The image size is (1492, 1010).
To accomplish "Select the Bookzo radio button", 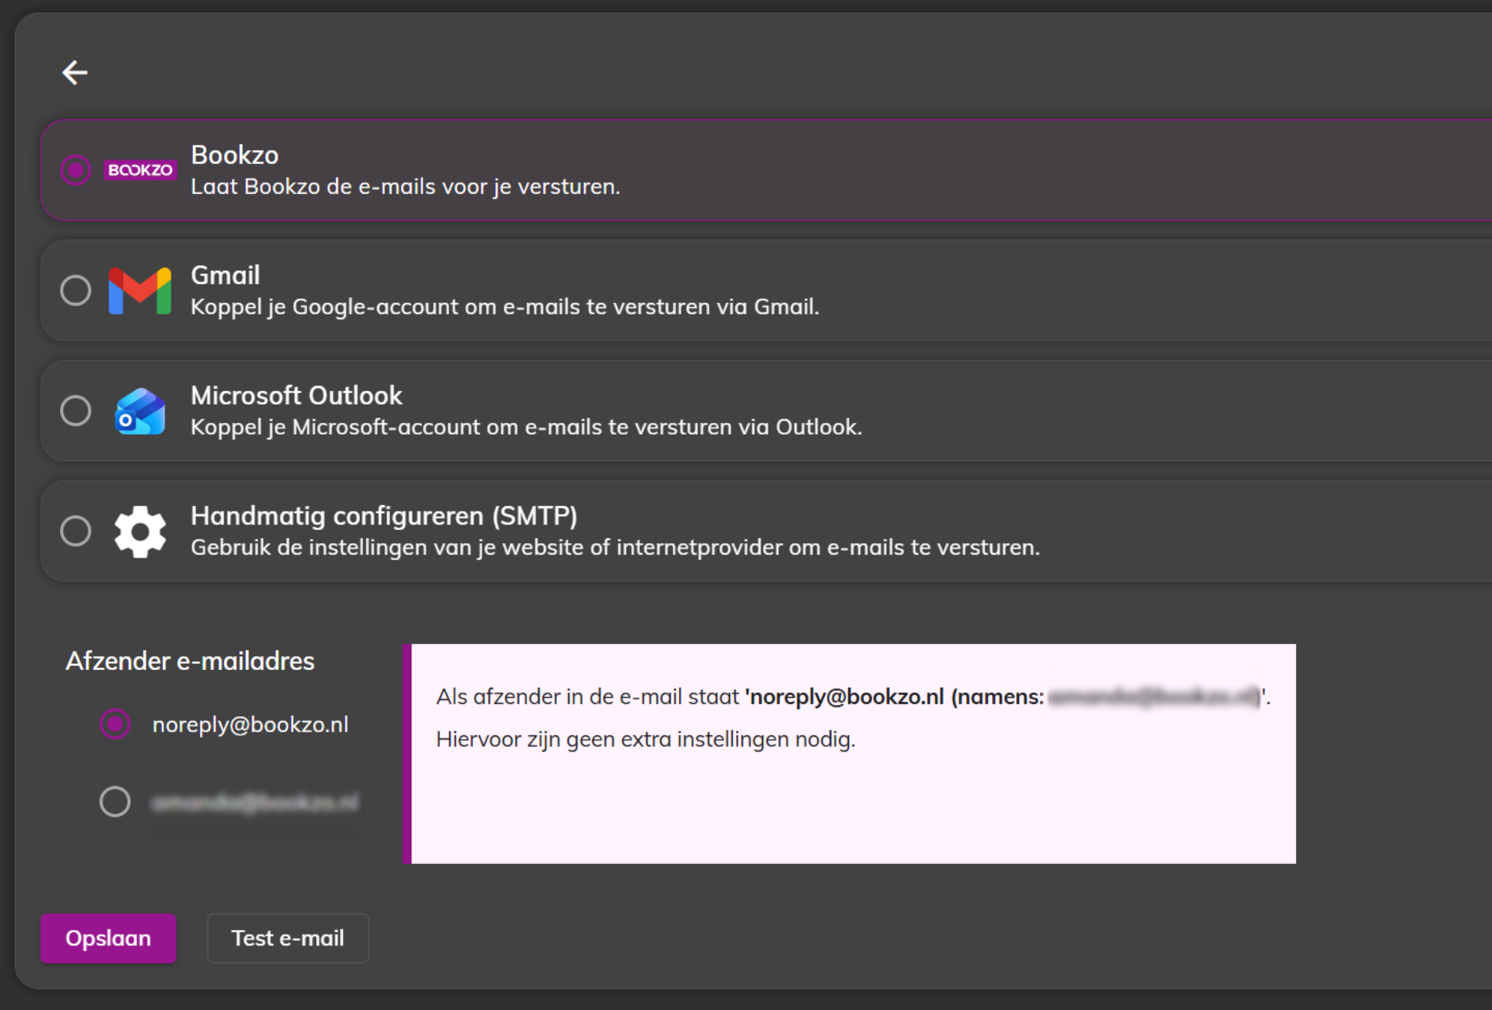I will (x=75, y=170).
